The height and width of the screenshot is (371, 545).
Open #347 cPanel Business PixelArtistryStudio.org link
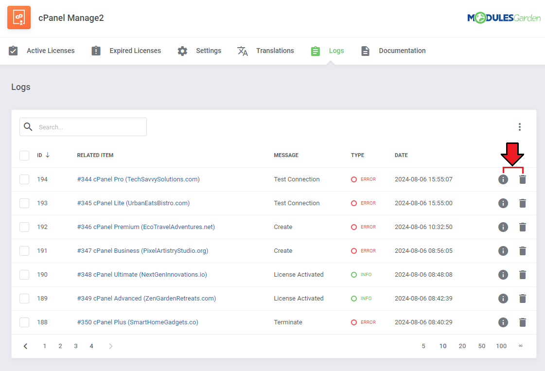pos(142,251)
